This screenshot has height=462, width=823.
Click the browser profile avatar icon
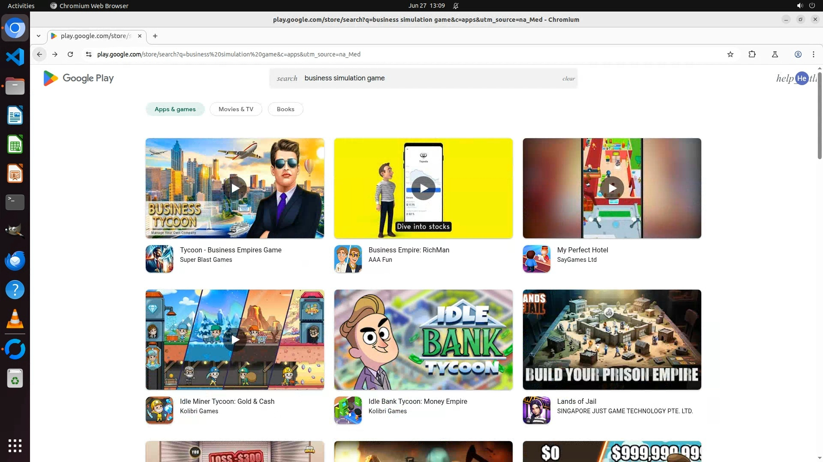[x=798, y=54]
